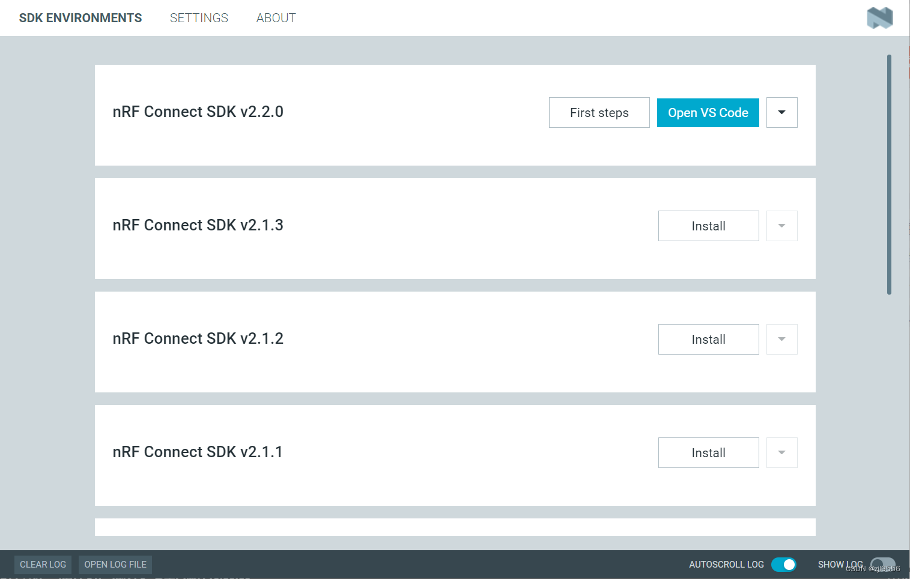The height and width of the screenshot is (579, 910).
Task: Expand dropdown arrow for SDK v2.2.0
Action: coord(782,113)
